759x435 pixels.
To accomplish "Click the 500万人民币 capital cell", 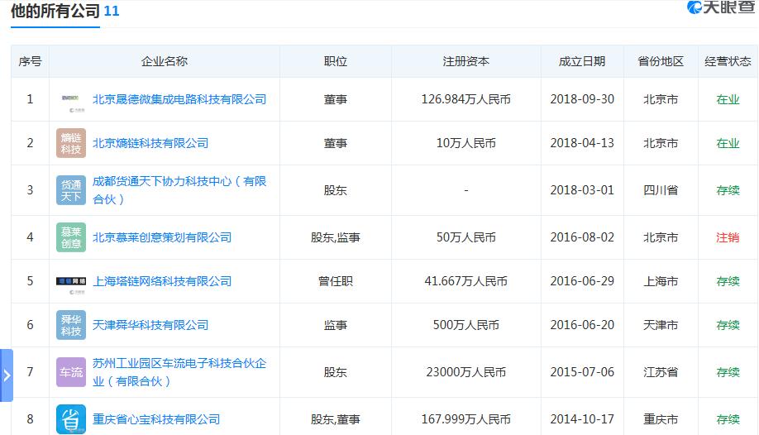I will pyautogui.click(x=466, y=324).
